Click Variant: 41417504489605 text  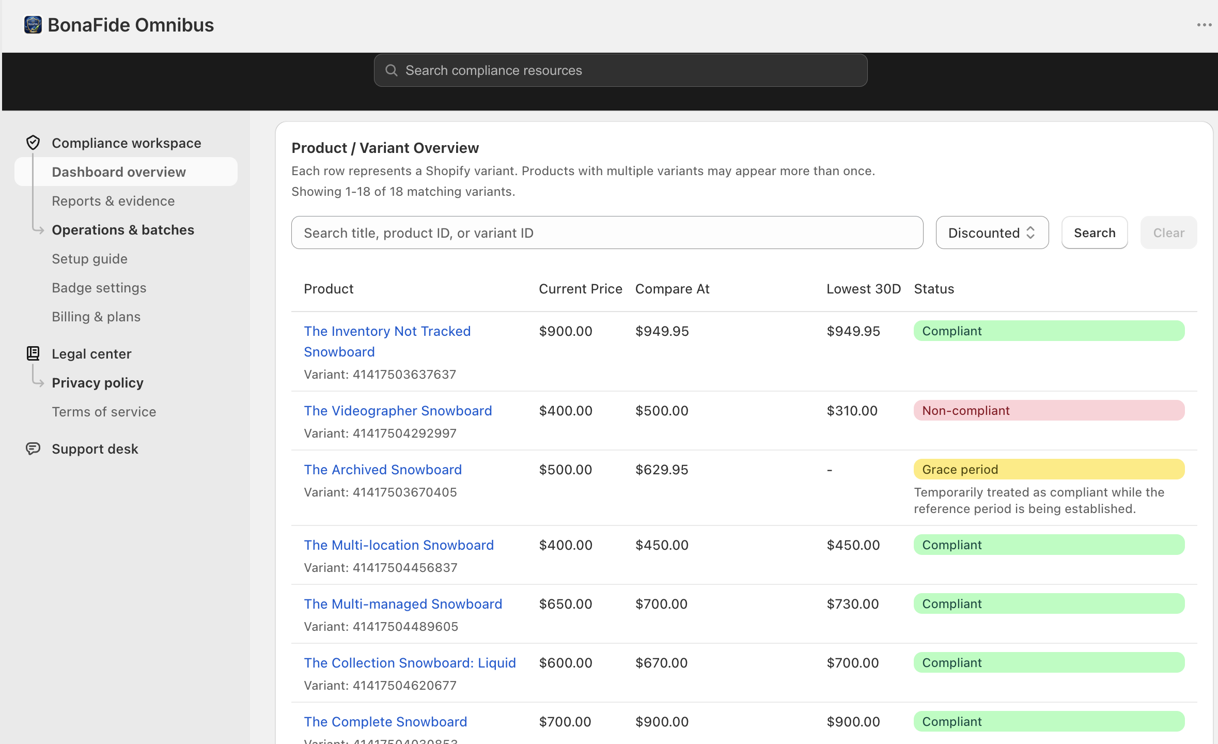tap(381, 627)
